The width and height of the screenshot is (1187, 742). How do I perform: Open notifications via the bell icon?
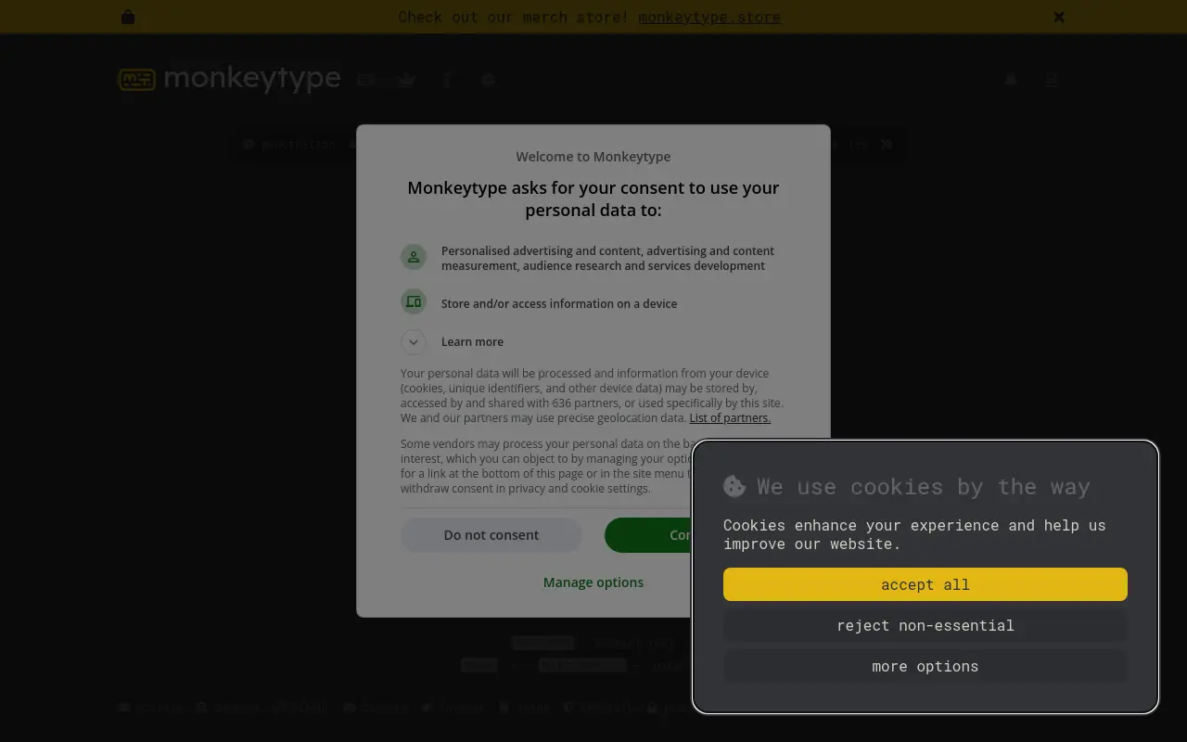point(1011,80)
